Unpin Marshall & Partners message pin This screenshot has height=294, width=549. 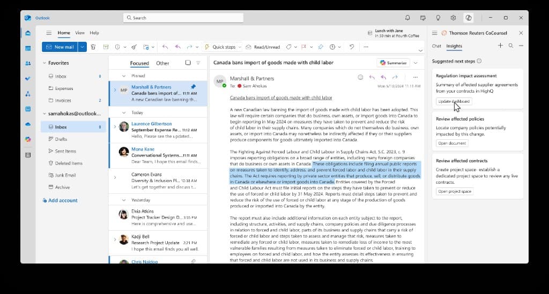(193, 86)
